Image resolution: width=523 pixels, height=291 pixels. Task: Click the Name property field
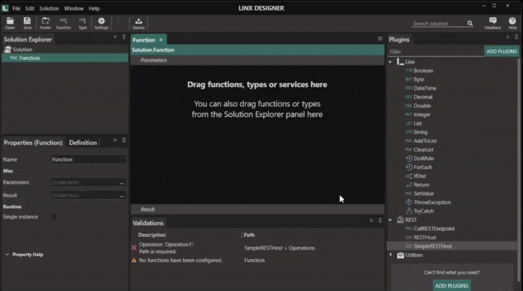click(89, 159)
